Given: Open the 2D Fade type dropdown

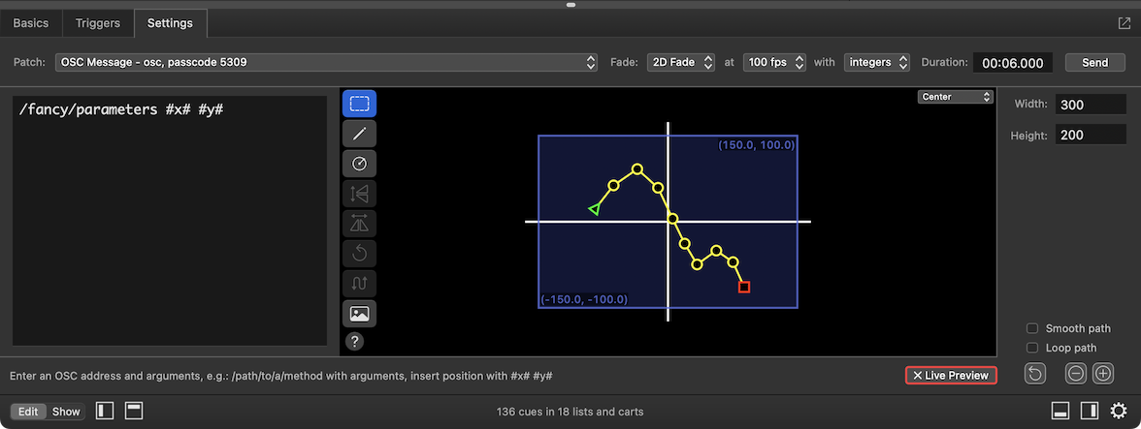Looking at the screenshot, I should click(x=681, y=62).
